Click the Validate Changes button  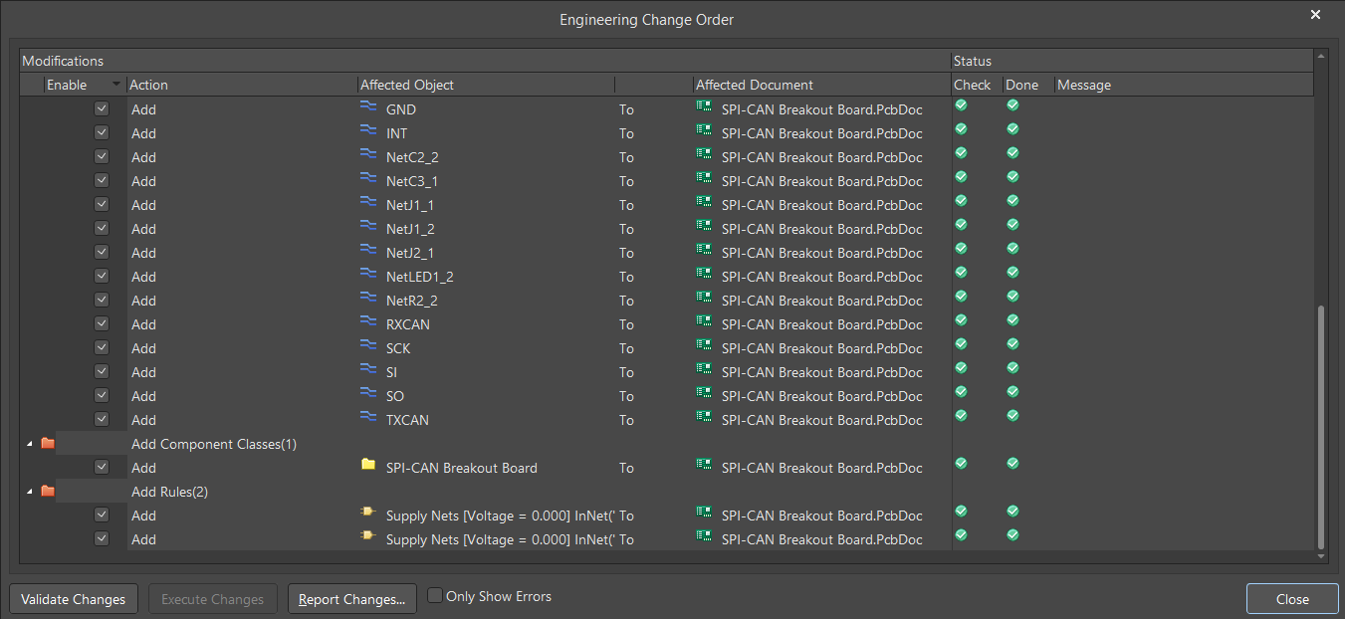(x=74, y=599)
